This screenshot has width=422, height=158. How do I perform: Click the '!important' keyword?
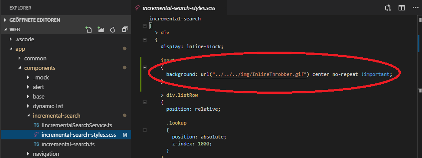[x=376, y=74]
